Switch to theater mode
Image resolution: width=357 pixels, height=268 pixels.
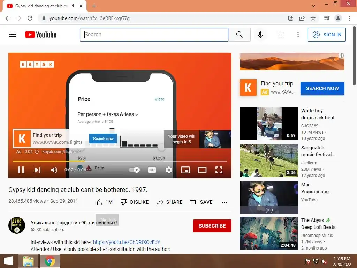pyautogui.click(x=202, y=170)
